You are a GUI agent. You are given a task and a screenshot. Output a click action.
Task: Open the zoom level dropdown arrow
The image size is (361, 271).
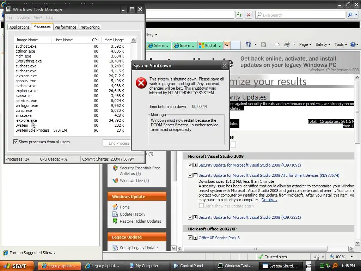coord(351,257)
